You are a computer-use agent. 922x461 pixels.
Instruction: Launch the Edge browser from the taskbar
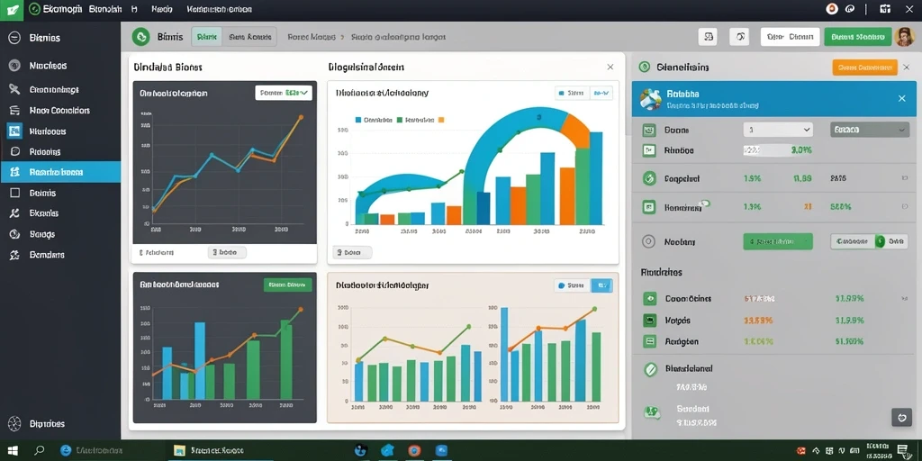[66, 450]
